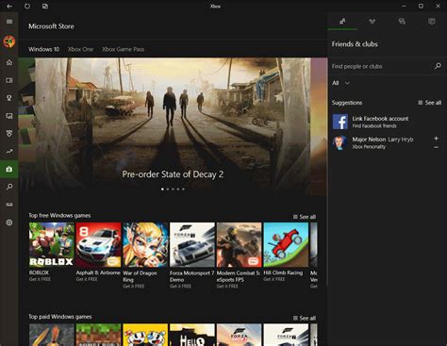Switch to Activity alerts tab icon

click(432, 22)
